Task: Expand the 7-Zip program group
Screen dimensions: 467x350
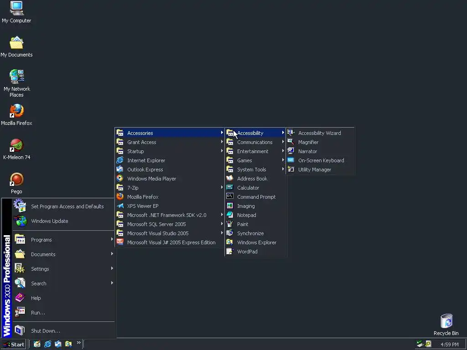Action: coord(170,188)
